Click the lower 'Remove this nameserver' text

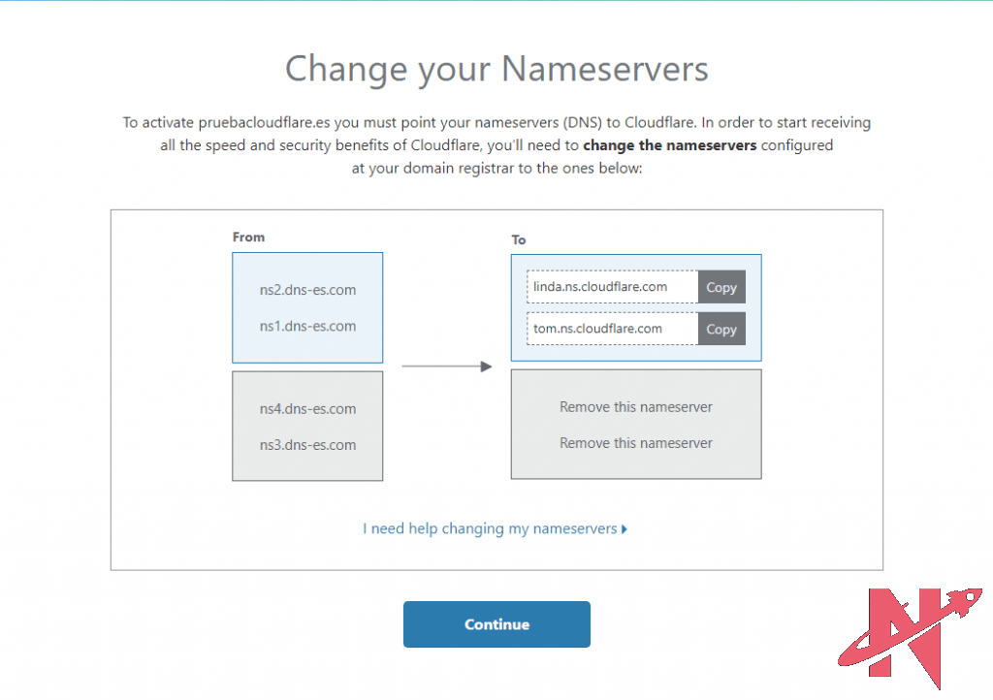click(635, 443)
